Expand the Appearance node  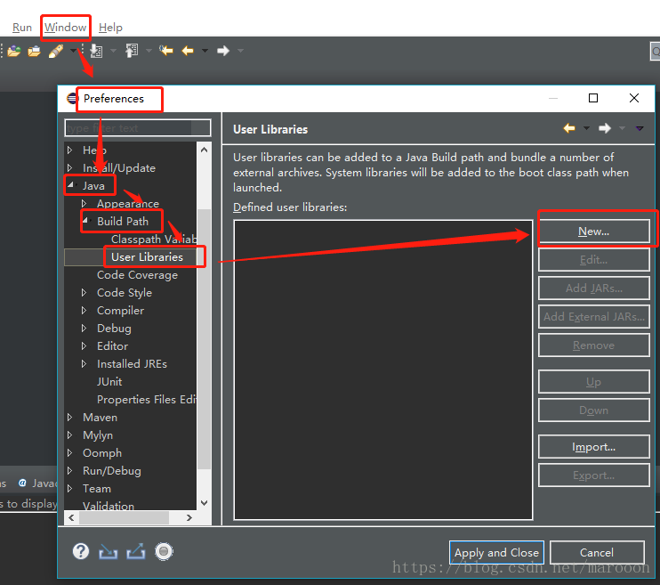pyautogui.click(x=84, y=204)
